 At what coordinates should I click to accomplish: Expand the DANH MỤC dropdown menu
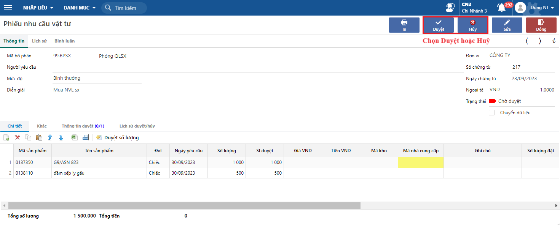point(80,8)
